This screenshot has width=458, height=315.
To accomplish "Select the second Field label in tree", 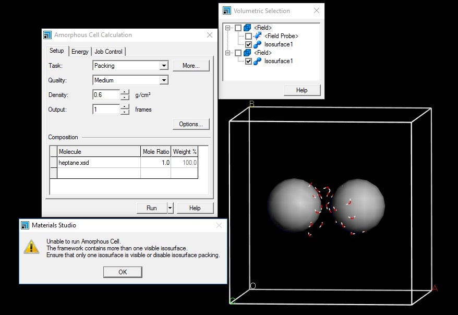I will coord(262,53).
